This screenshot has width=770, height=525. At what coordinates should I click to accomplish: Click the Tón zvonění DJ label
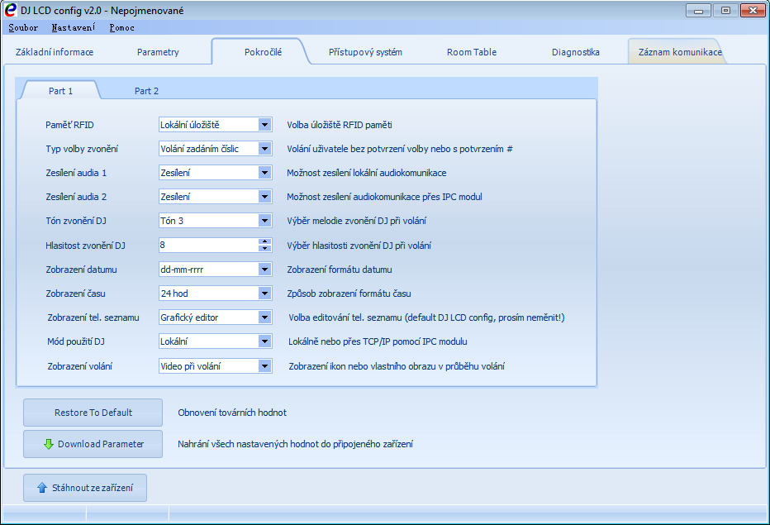click(x=76, y=221)
